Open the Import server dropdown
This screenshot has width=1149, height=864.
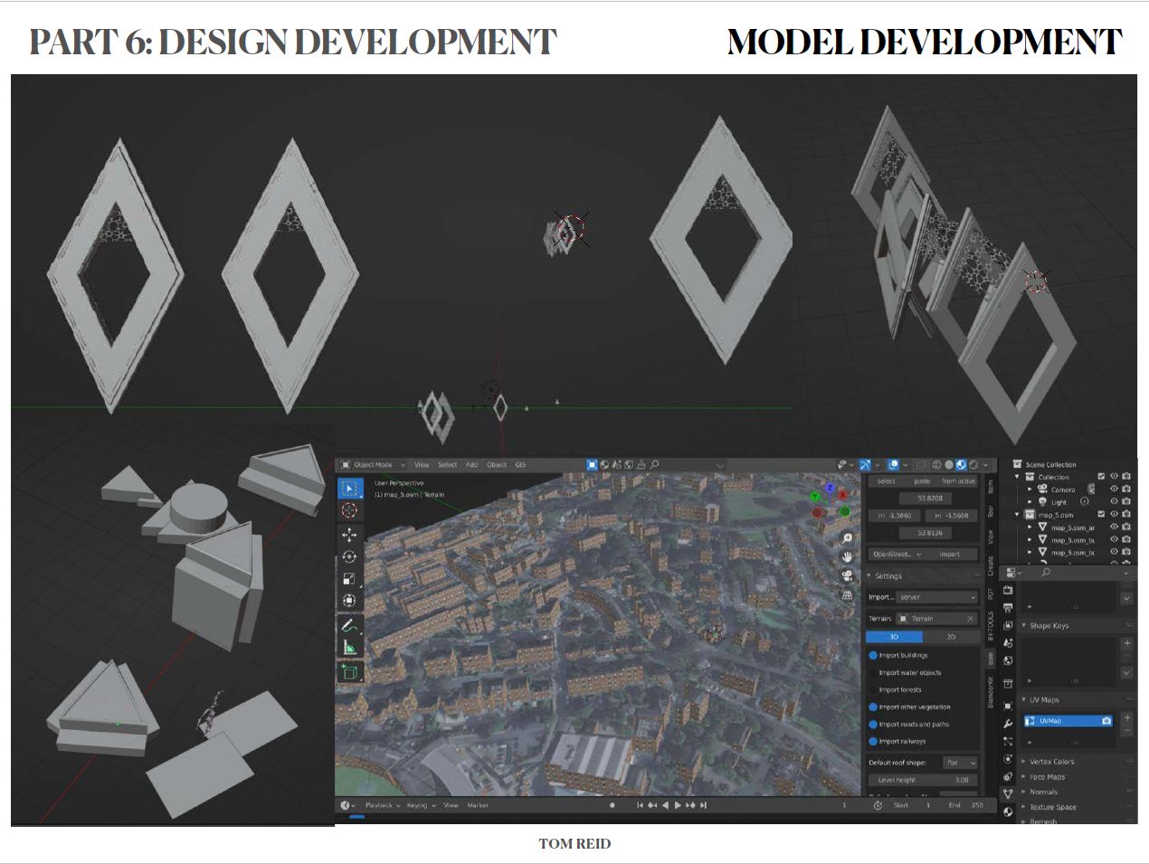pyautogui.click(x=938, y=597)
